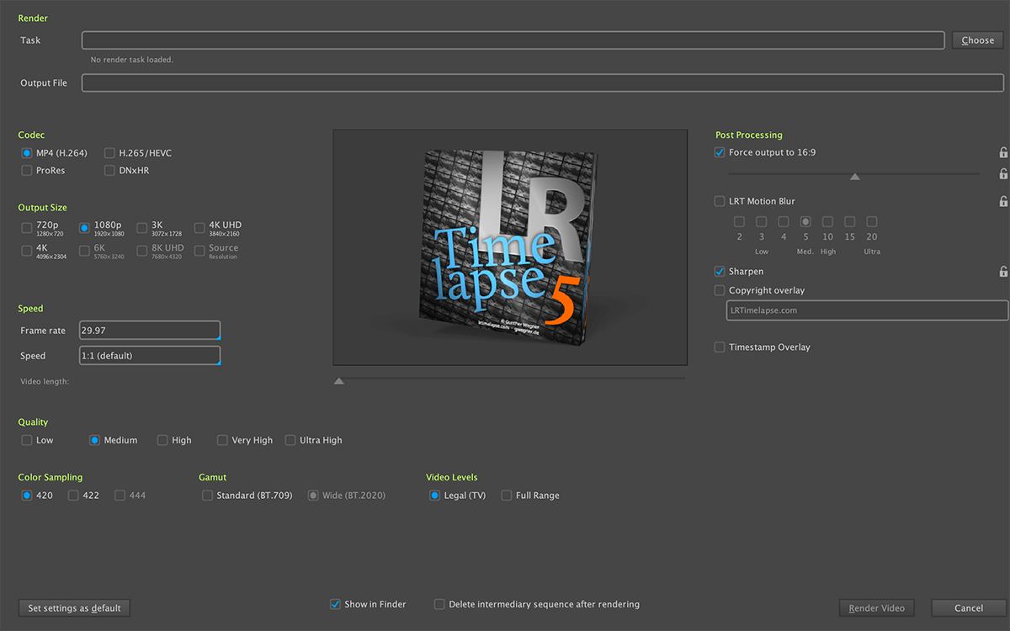Toggle the lock icon beside Sharpen

pos(1003,272)
